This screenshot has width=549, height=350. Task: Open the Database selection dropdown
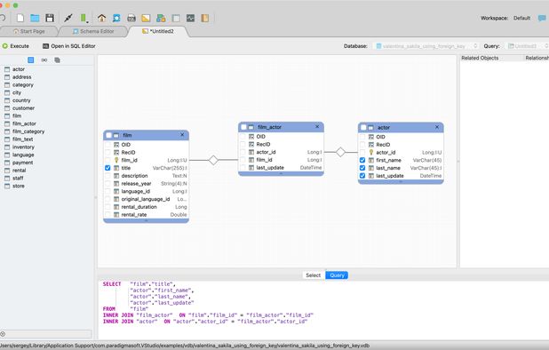426,46
